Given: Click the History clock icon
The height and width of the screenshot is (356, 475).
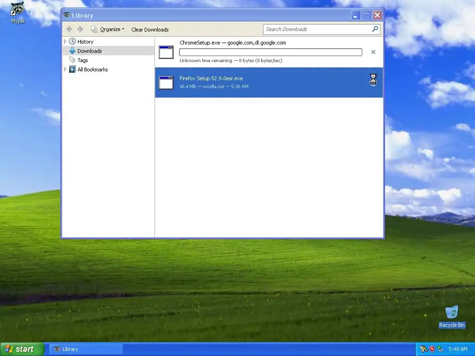Looking at the screenshot, I should pos(72,41).
